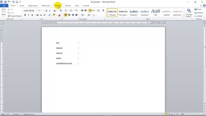
Task: Click the Undo icon in title bar
Action: click(x=9, y=2)
